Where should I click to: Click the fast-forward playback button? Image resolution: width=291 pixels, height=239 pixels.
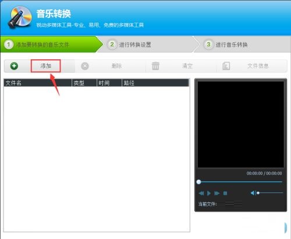(217, 193)
